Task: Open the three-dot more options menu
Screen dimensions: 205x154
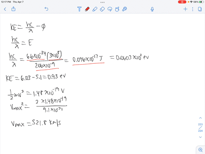Action: tap(193, 9)
